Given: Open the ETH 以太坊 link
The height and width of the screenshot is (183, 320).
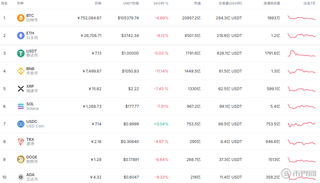Looking at the screenshot, I should 32,36.
